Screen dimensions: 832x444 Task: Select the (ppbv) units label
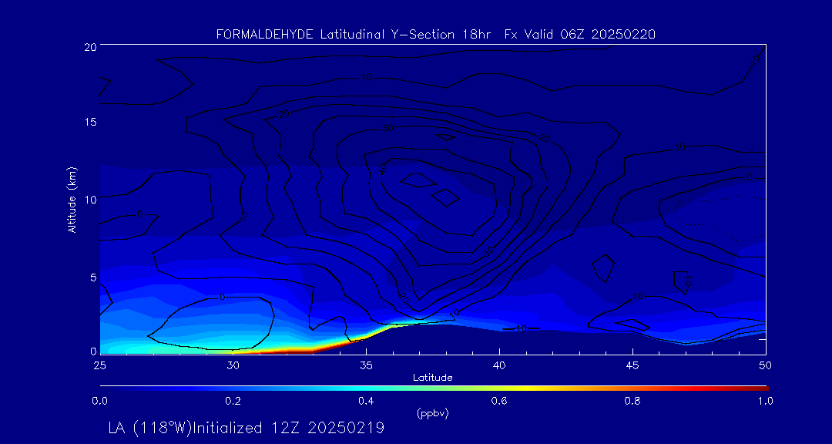431,413
